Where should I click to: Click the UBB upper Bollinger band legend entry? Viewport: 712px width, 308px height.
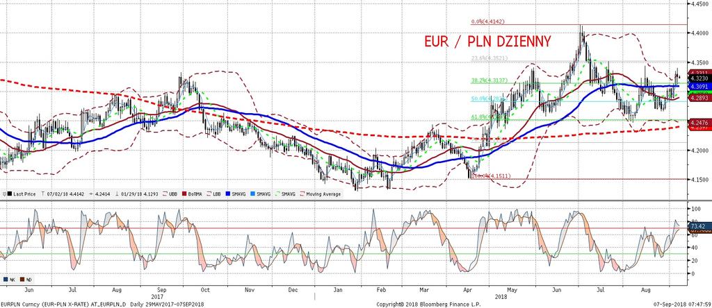pos(170,194)
